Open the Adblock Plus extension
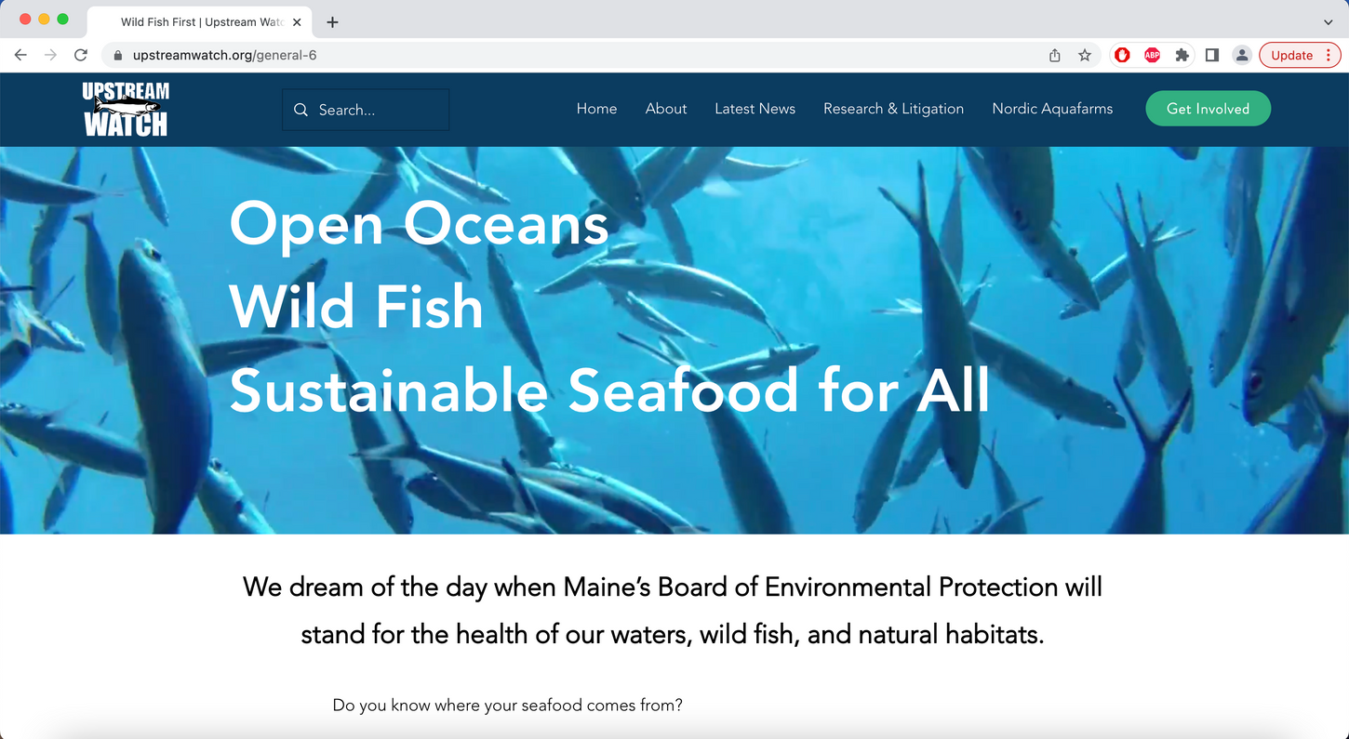Viewport: 1349px width, 739px height. 1152,55
